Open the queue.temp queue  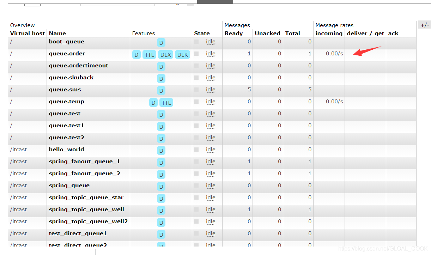click(x=67, y=102)
